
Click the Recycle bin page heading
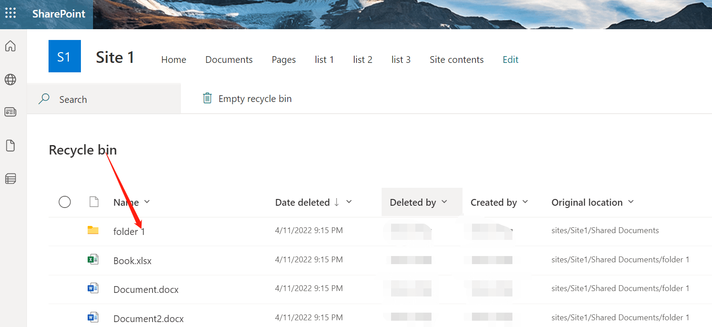(x=83, y=150)
